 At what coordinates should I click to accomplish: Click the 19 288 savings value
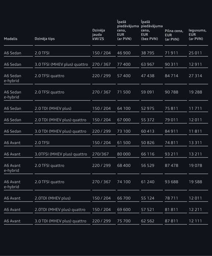point(195,92)
